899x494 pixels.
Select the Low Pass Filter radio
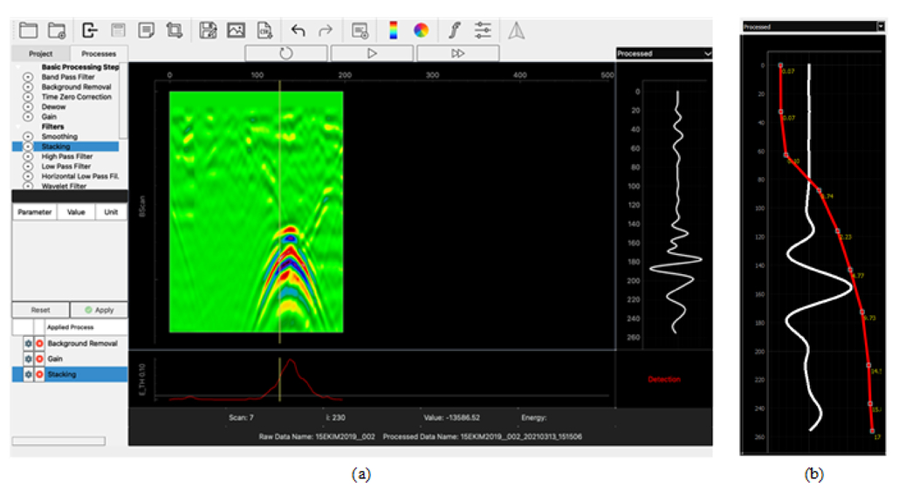point(28,166)
